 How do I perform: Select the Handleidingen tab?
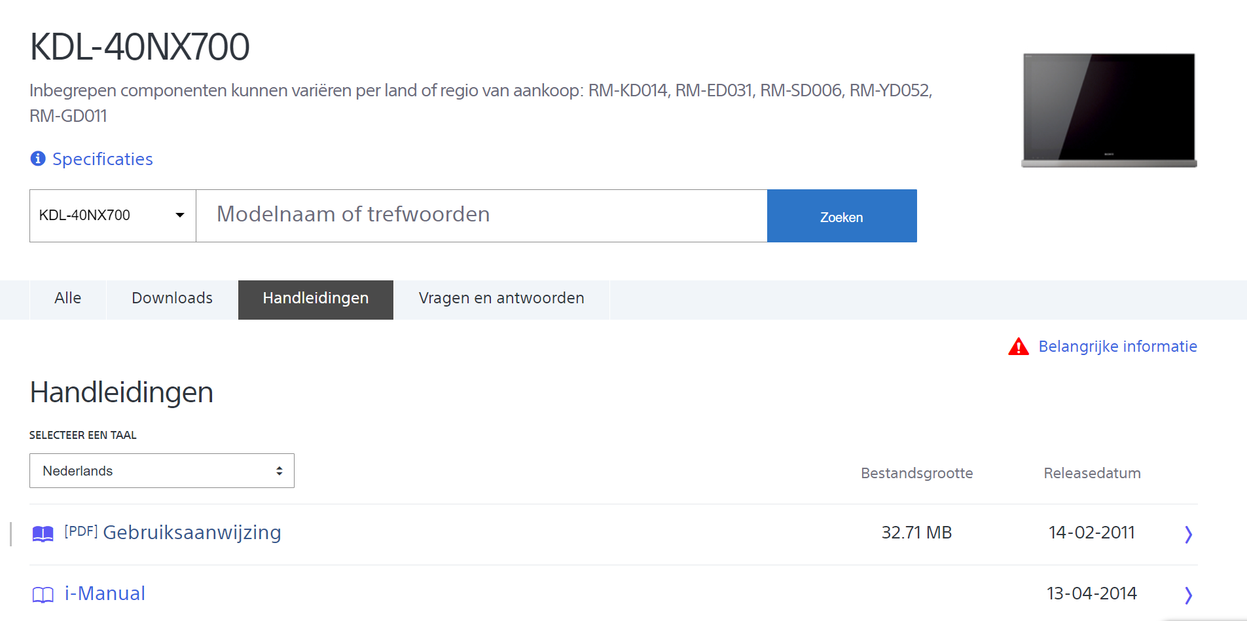point(316,299)
